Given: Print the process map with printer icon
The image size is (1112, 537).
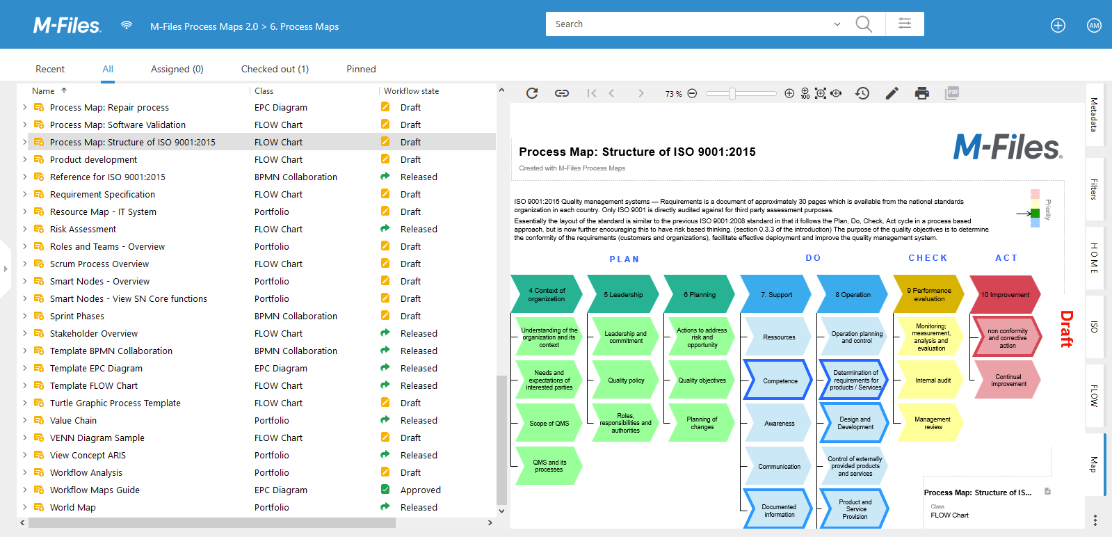Looking at the screenshot, I should click(922, 93).
